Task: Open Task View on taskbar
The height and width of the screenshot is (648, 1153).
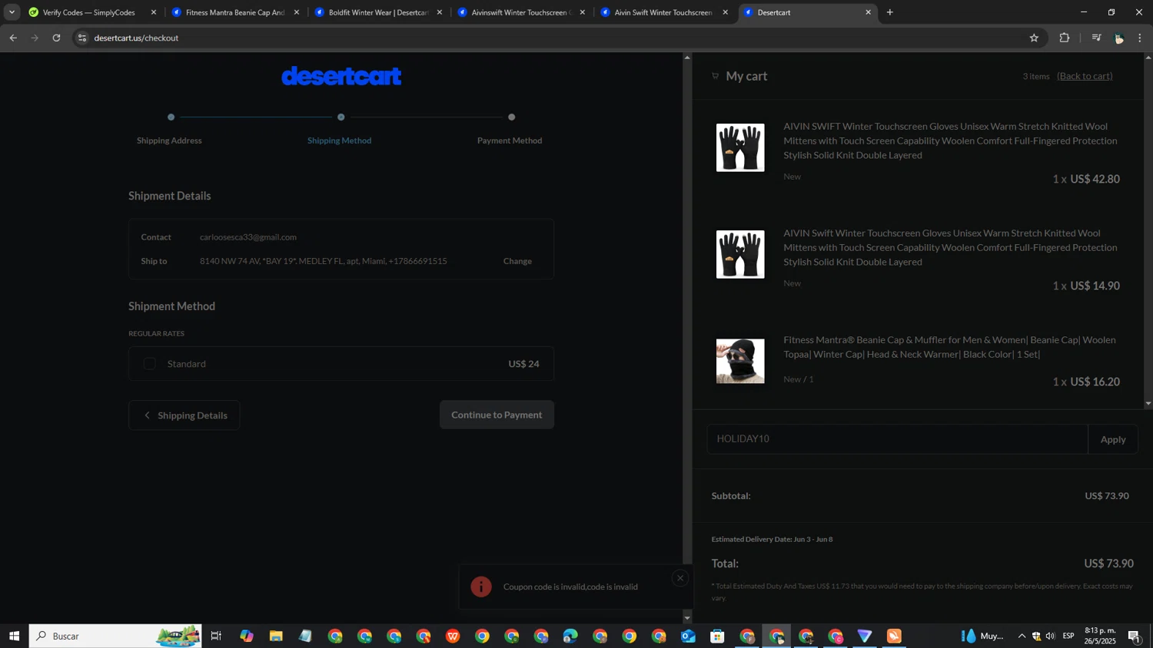Action: [216, 636]
